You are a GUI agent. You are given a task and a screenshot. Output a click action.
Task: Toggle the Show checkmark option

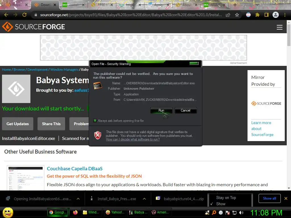221,204
